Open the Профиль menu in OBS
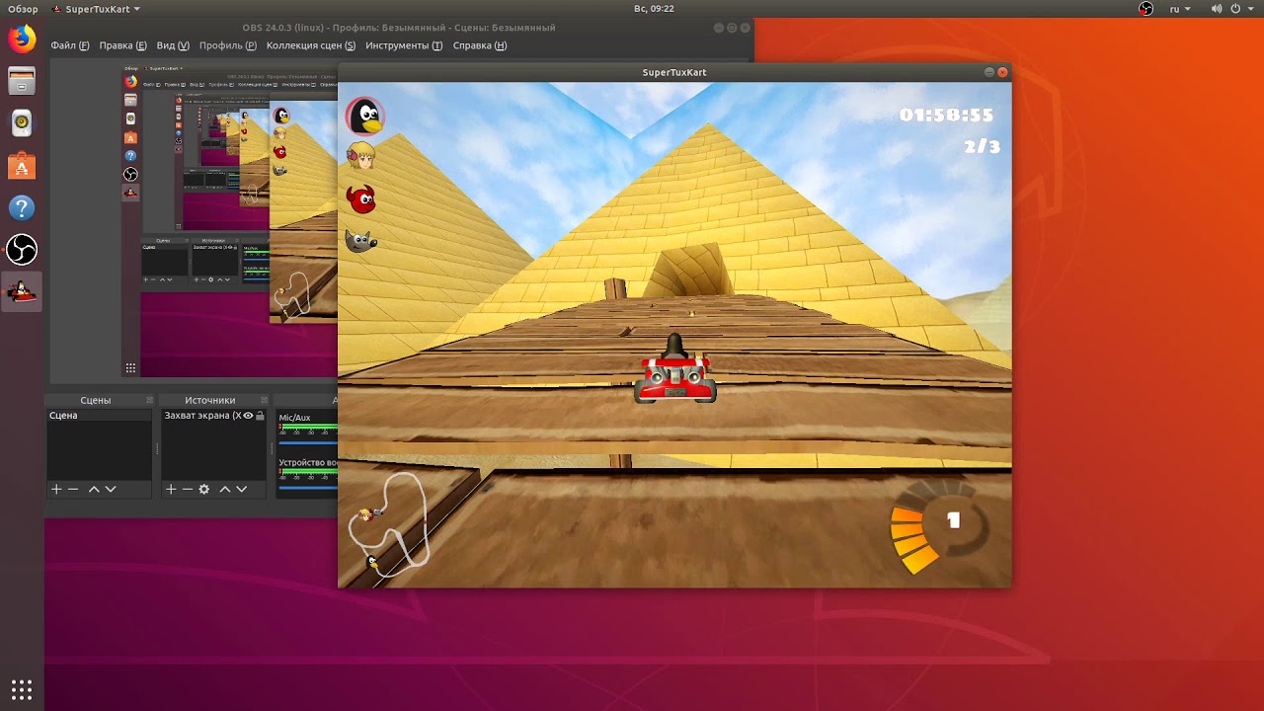 coord(227,45)
